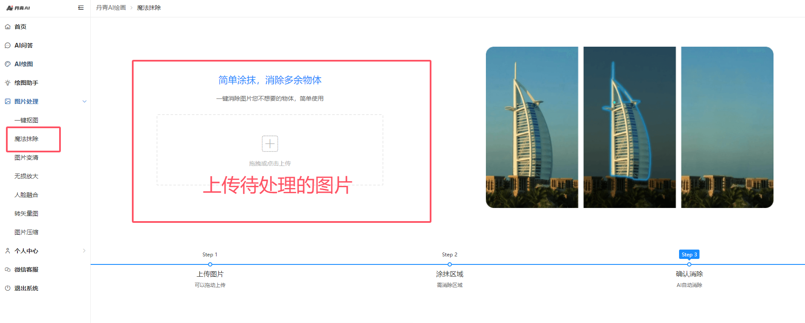Click the WeChat icon for 微信客服
Image resolution: width=805 pixels, height=323 pixels.
tap(8, 270)
